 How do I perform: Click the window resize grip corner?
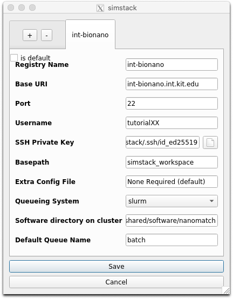[227, 291]
